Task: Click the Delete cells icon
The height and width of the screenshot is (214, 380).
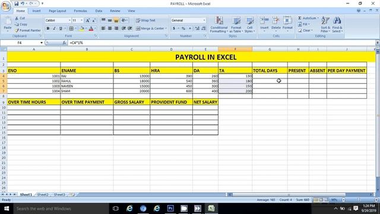Action: pos(275,21)
